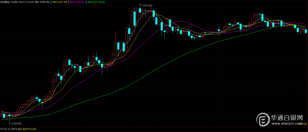Image resolution: width=308 pixels, height=132 pixels.
Task: Click the down arrow after MA3 value
Action: pos(87,2)
